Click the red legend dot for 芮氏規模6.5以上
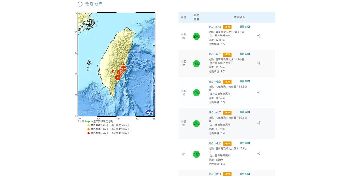This screenshot has height=176, width=357. point(88,133)
